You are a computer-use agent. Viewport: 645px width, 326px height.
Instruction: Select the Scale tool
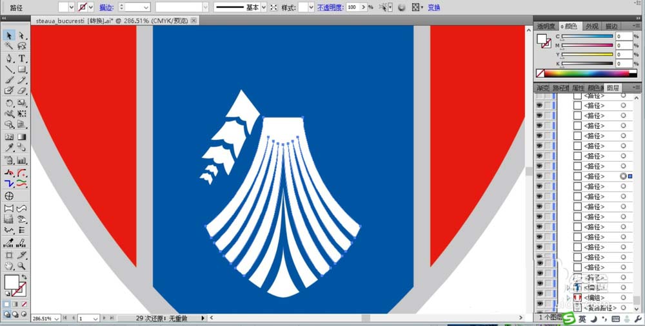point(22,103)
